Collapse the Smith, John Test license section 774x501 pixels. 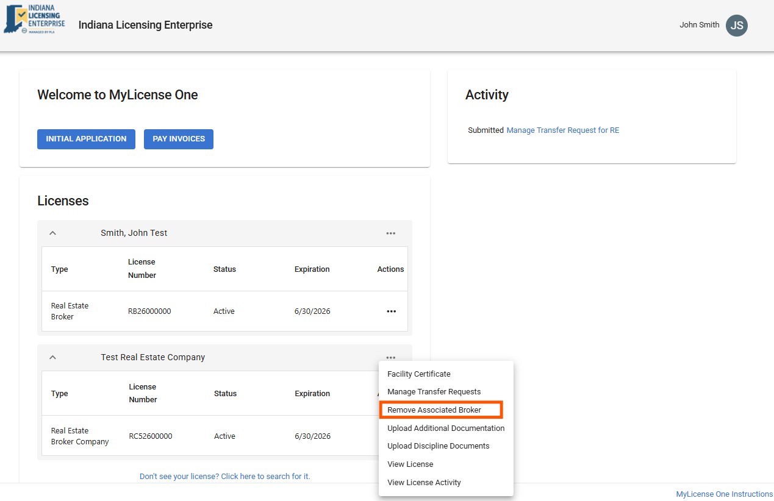click(x=53, y=233)
